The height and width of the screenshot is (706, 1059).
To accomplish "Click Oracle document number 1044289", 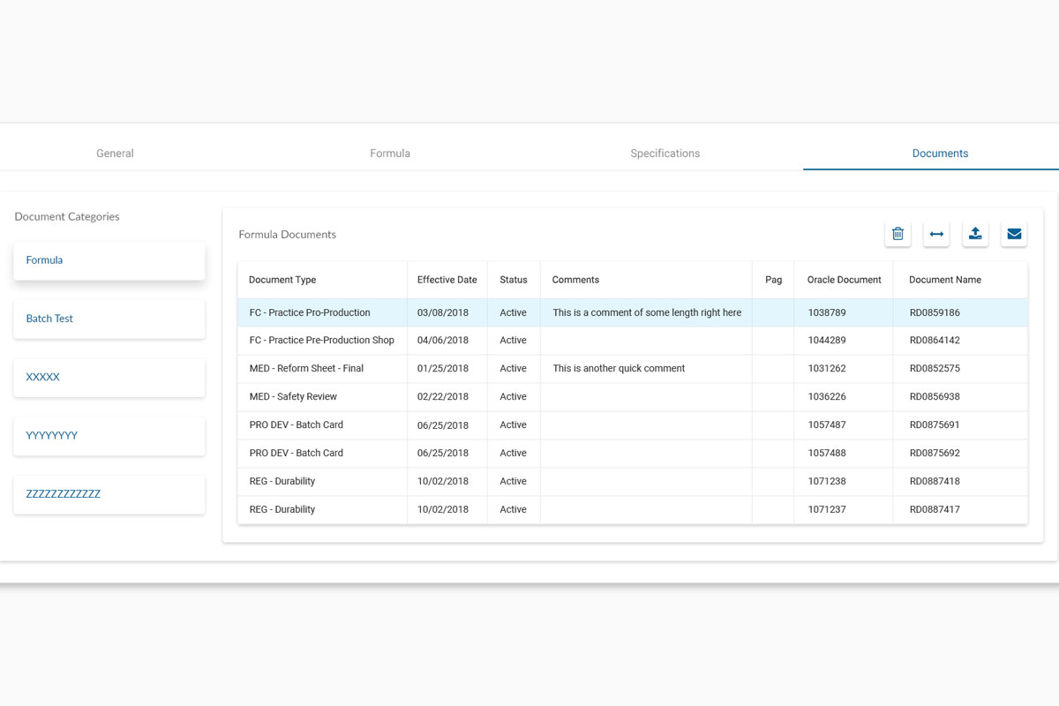I will [x=827, y=341].
